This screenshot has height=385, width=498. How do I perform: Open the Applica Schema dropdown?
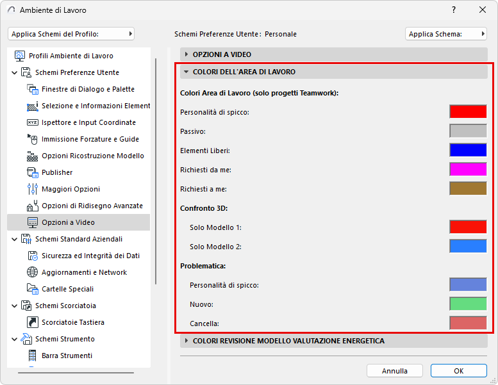point(446,34)
